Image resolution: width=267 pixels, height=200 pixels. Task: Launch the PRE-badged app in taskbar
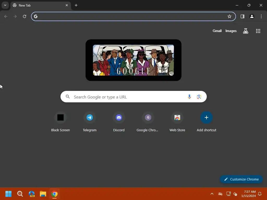click(x=32, y=194)
